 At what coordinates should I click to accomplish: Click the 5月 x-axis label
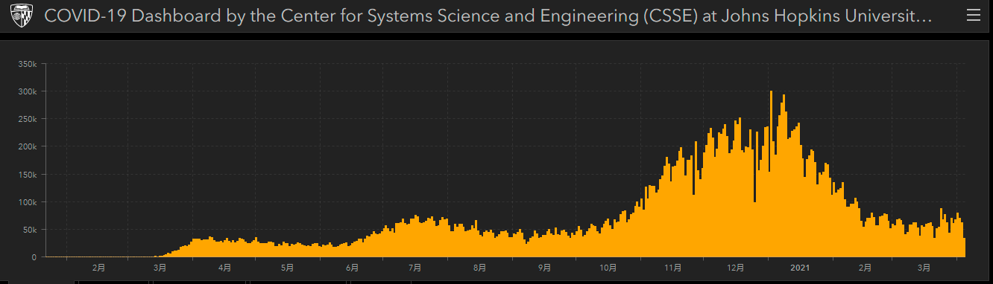tap(288, 268)
